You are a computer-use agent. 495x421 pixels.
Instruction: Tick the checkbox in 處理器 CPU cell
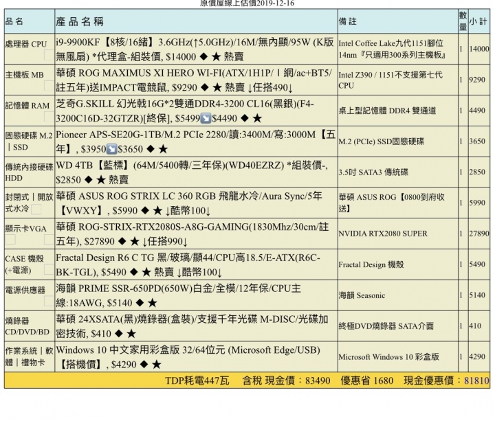[49, 55]
